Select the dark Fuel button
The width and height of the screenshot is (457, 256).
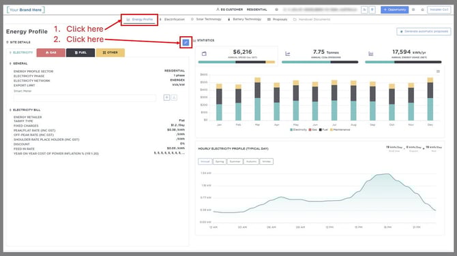tap(80, 52)
